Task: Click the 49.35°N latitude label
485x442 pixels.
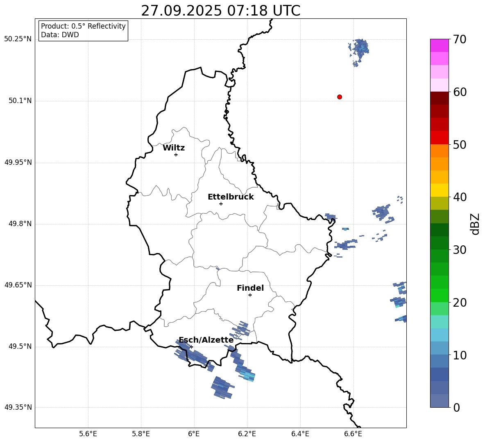Action: (18, 407)
